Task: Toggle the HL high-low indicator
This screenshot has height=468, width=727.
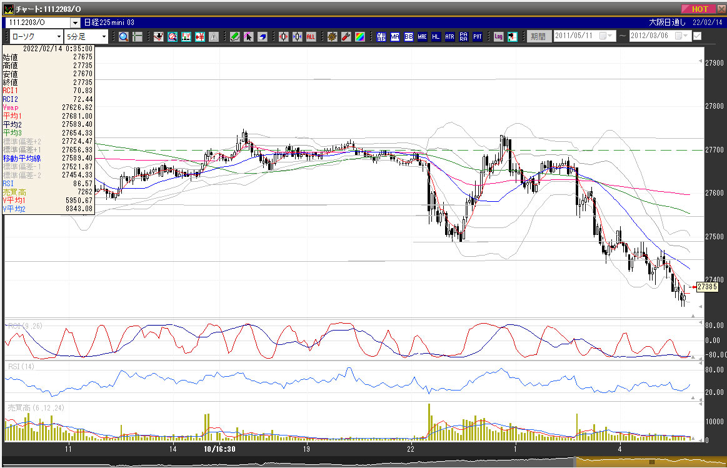Action: (x=436, y=37)
